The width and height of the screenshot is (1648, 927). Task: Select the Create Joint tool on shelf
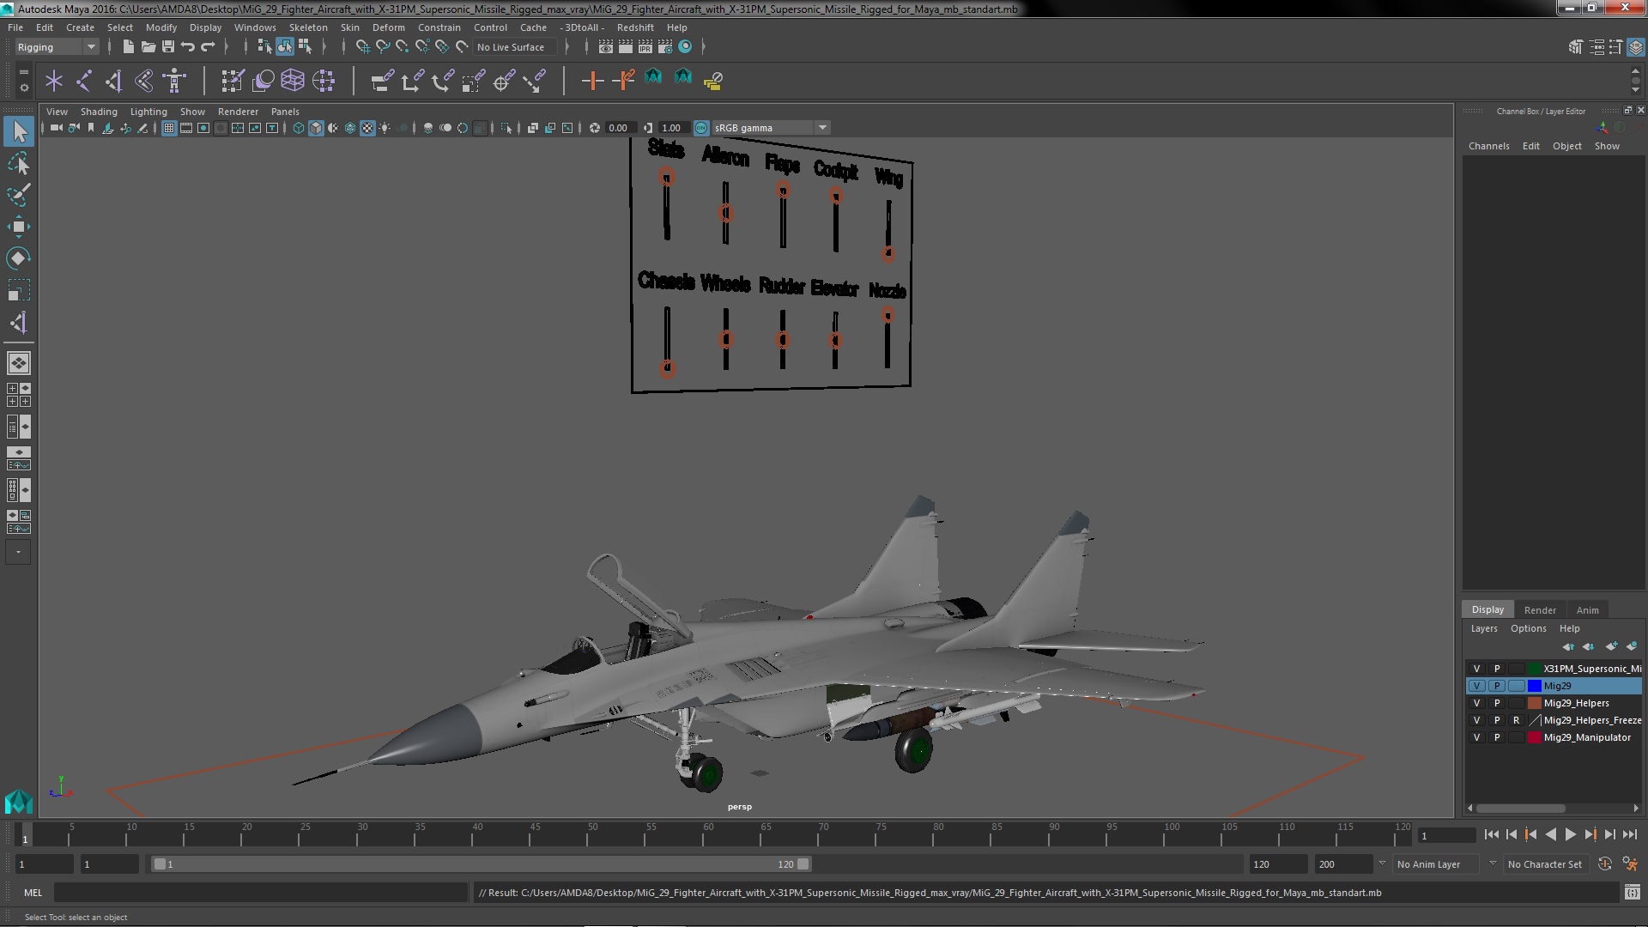[x=84, y=81]
